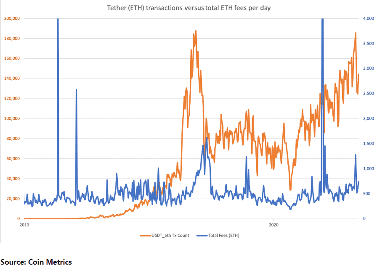The height and width of the screenshot is (268, 377).
Task: Click the 1,500 right axis label
Action: pyautogui.click(x=369, y=143)
